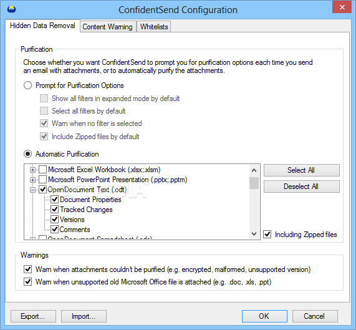356x330 pixels.
Task: Uncheck the Document Properties checkbox
Action: pos(54,200)
